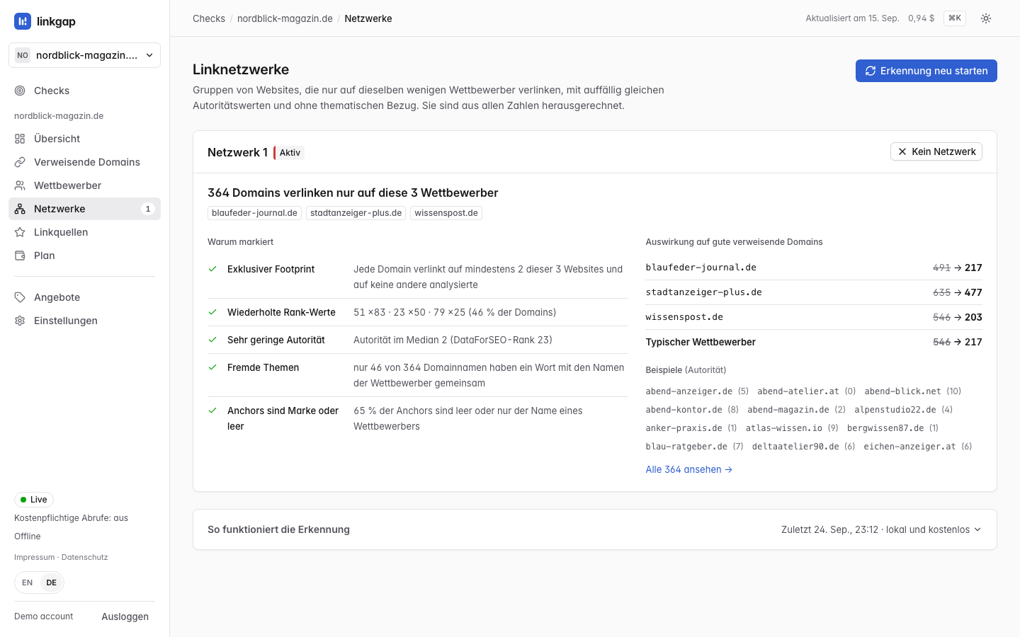The height and width of the screenshot is (637, 1020).
Task: Click example domain eichen-anzeiger.at
Action: [x=909, y=447]
